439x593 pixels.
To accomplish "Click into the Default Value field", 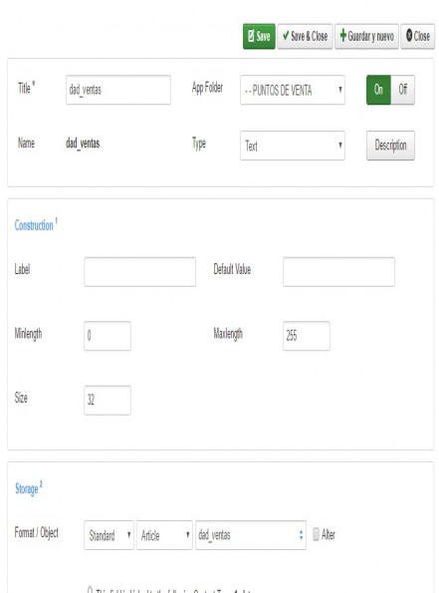I will click(338, 271).
